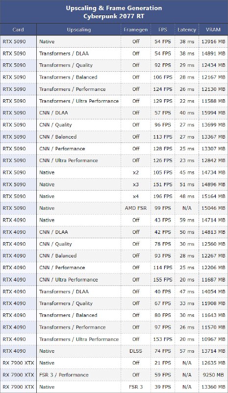Select the x3 framegen cell

tap(136, 184)
